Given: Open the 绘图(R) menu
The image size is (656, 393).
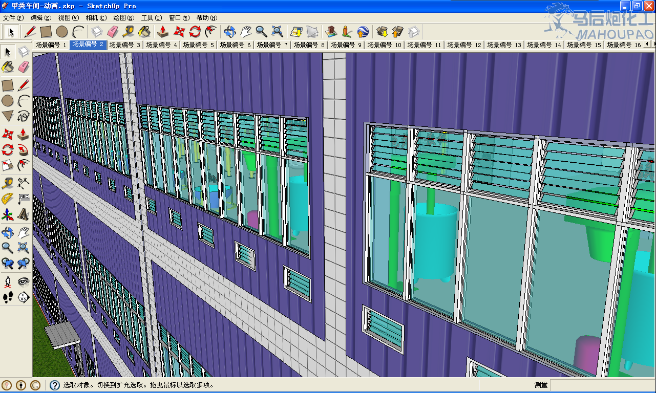Looking at the screenshot, I should coord(124,18).
